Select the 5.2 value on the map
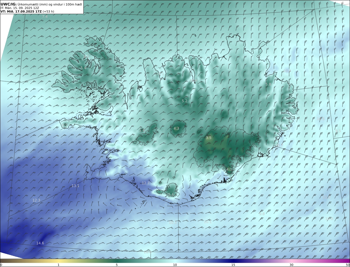350x267 pixels. click(x=185, y=101)
